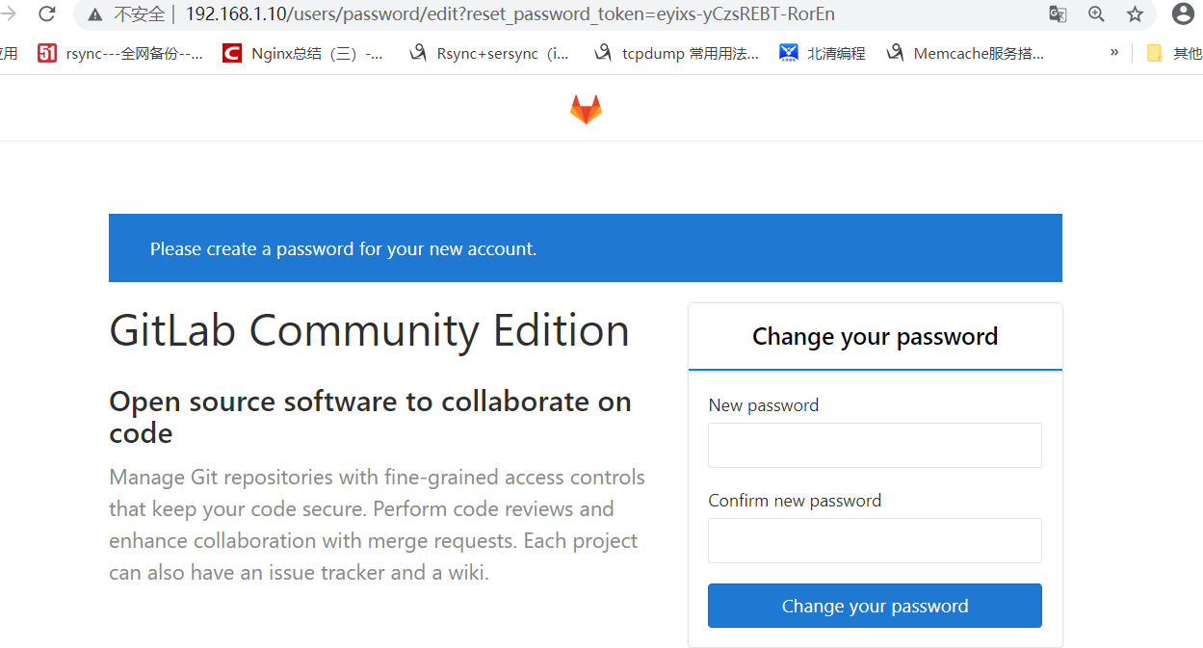
Task: Open the tcpdump 常用用法 bookmark
Action: point(676,54)
